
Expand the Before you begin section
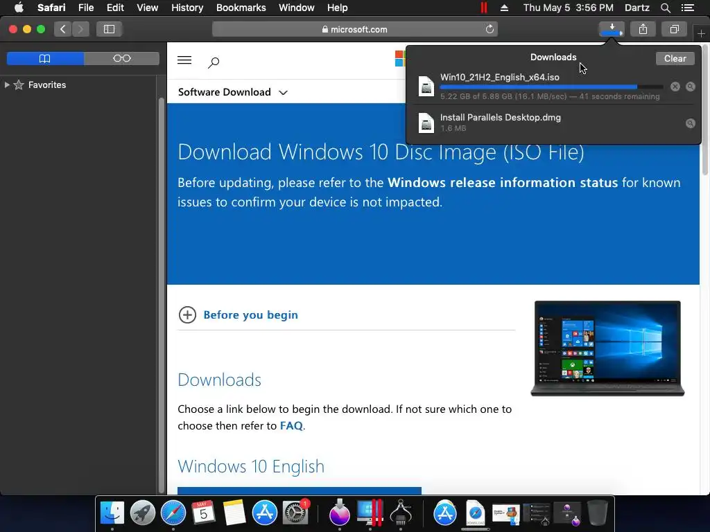pos(187,315)
